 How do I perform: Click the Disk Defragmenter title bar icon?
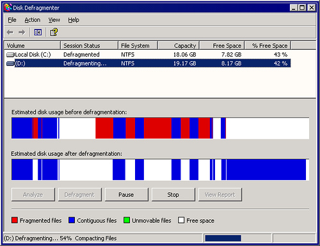pos(8,8)
